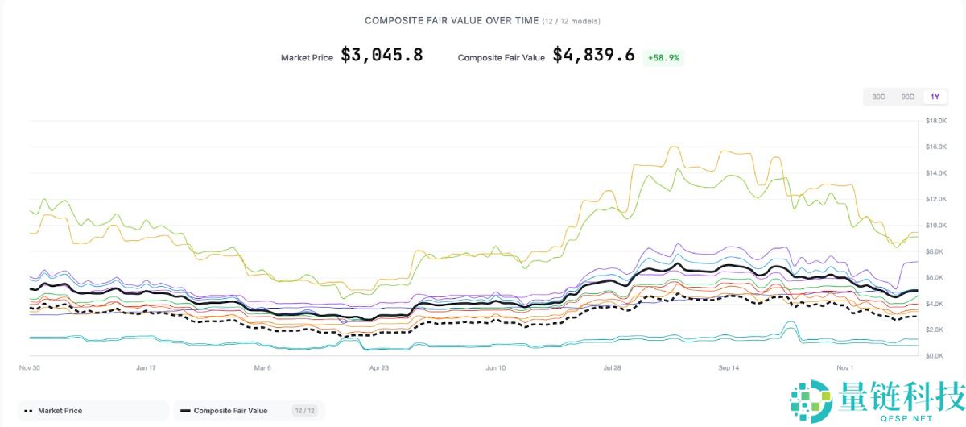Toggle the Composite Fair Value legend series
The image size is (966, 427).
click(x=230, y=411)
